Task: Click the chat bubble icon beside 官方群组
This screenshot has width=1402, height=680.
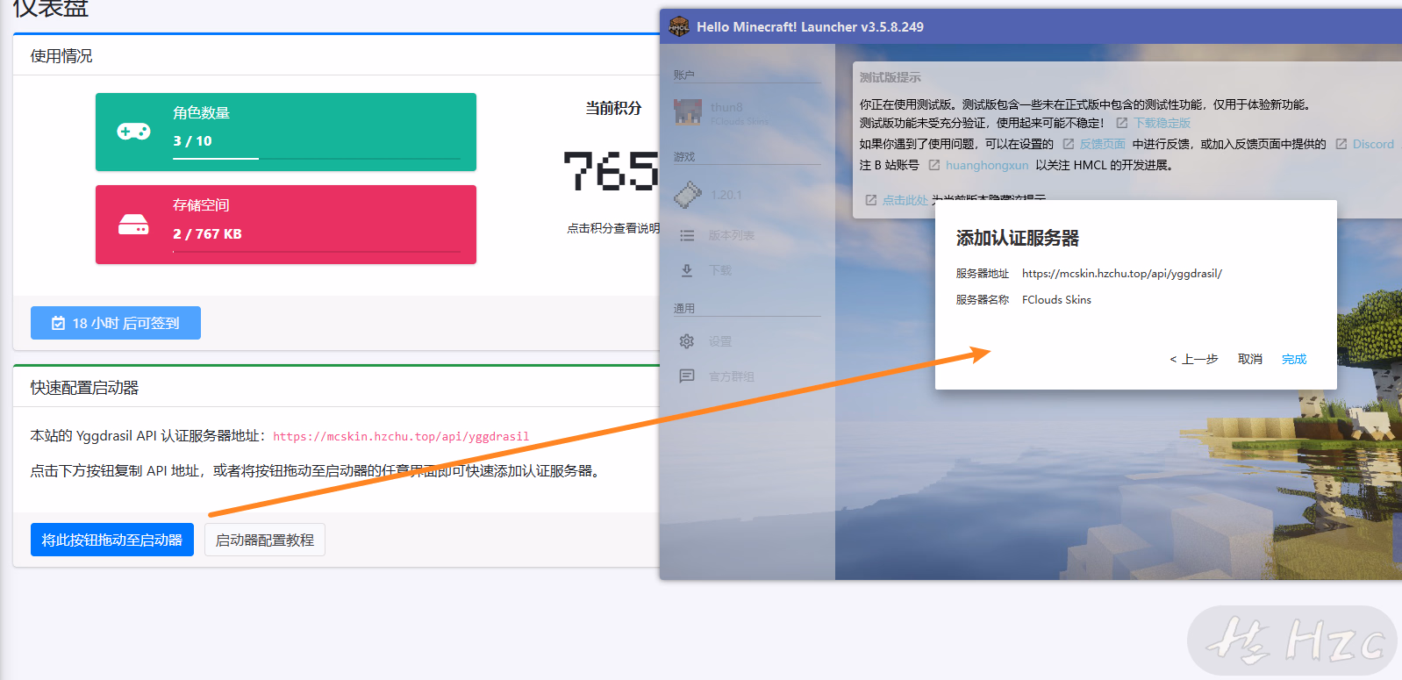Action: [687, 376]
